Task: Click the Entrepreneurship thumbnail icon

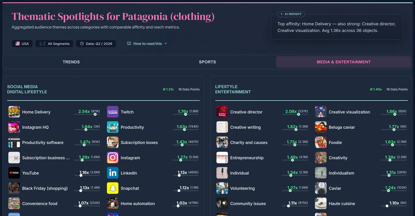Action: 222,158
